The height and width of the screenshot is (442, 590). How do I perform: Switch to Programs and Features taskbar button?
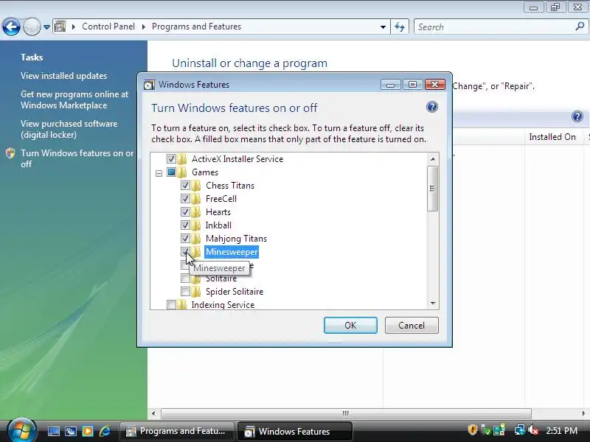click(176, 431)
